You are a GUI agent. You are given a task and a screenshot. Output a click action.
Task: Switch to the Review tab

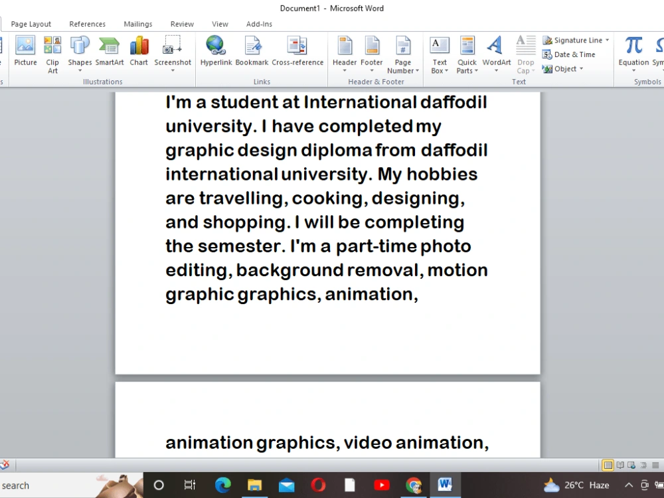[x=182, y=24]
